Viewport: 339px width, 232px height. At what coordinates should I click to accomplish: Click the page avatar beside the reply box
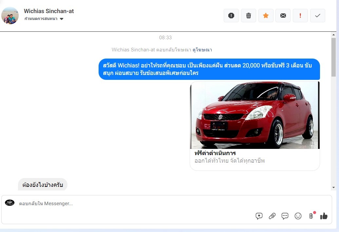10,203
